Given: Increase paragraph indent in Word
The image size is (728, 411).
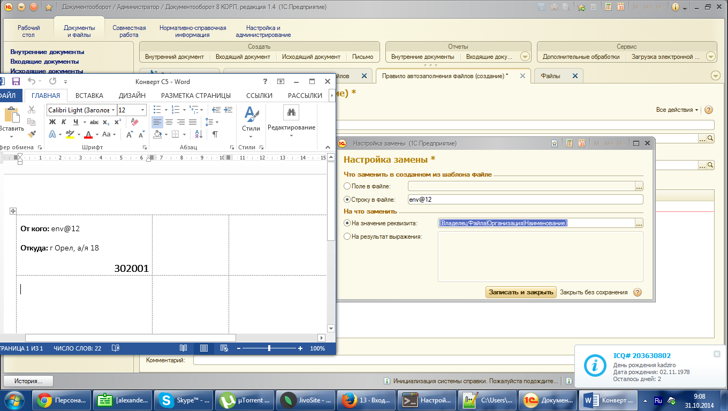Looking at the screenshot, I should click(x=229, y=110).
